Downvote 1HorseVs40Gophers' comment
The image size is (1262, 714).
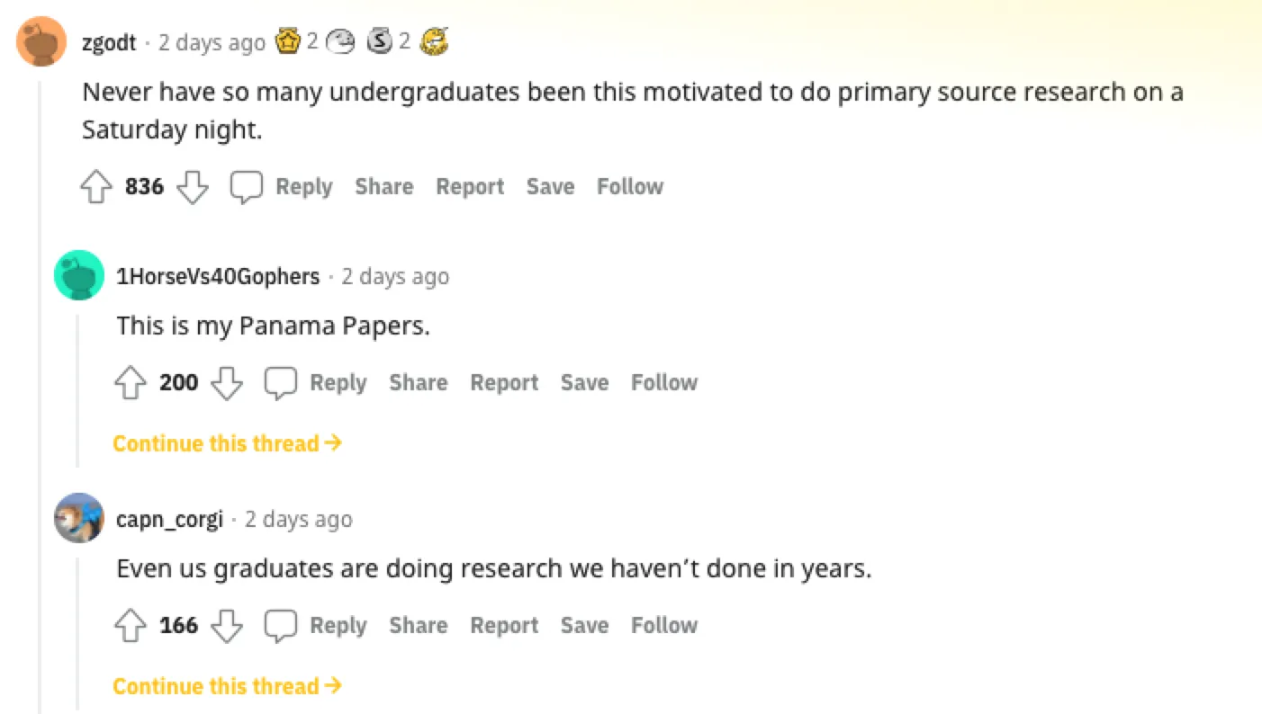pyautogui.click(x=226, y=383)
